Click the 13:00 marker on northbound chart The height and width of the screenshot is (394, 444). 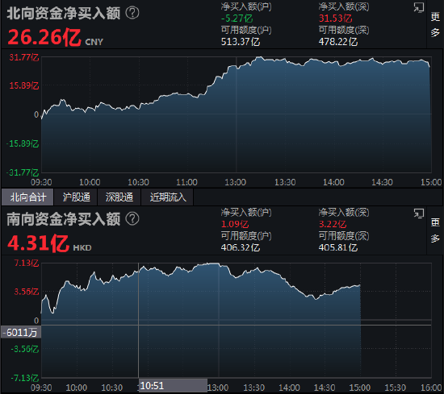(x=235, y=182)
